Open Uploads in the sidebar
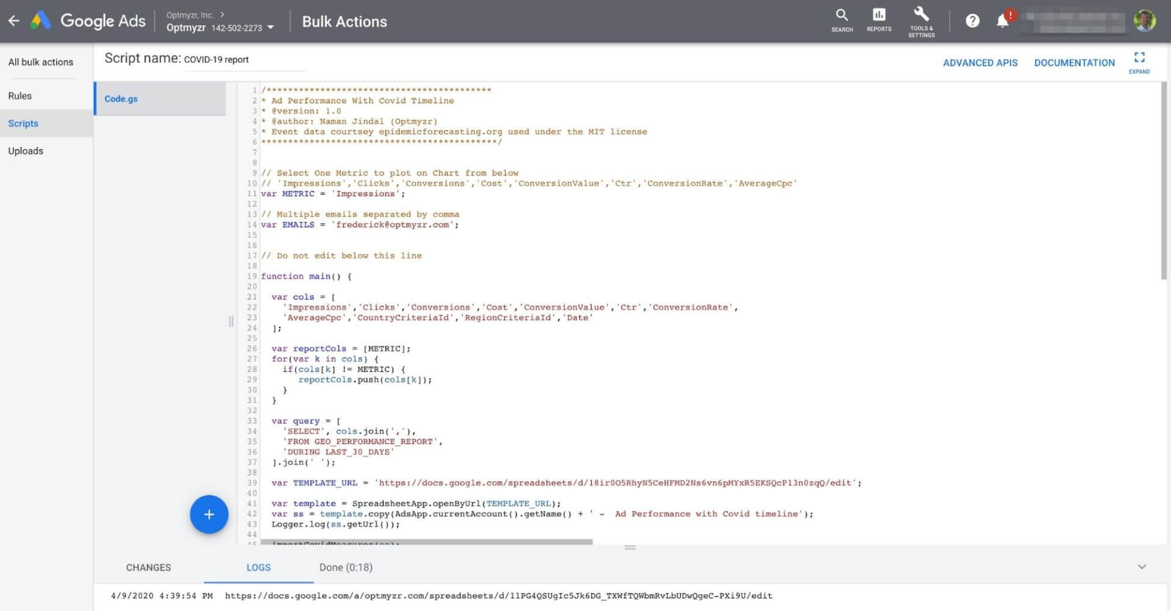This screenshot has width=1171, height=611. click(26, 151)
